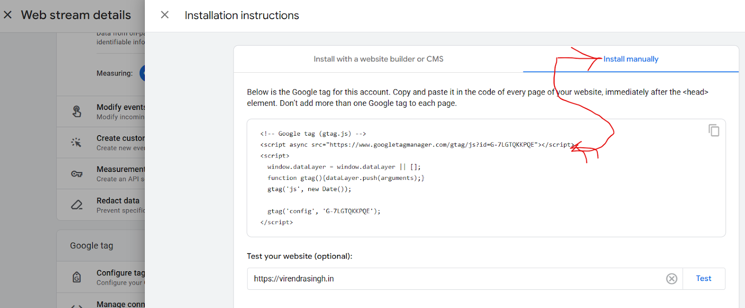Open the Measurement Protocol API row
745x308 pixels.
pyautogui.click(x=101, y=174)
